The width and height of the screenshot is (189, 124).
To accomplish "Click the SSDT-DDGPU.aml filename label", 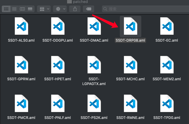I will pyautogui.click(x=58, y=40).
